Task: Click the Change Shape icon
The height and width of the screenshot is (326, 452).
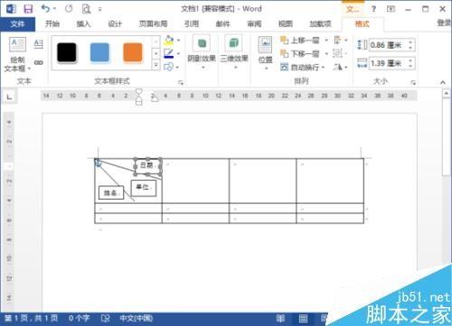Action: tap(169, 67)
